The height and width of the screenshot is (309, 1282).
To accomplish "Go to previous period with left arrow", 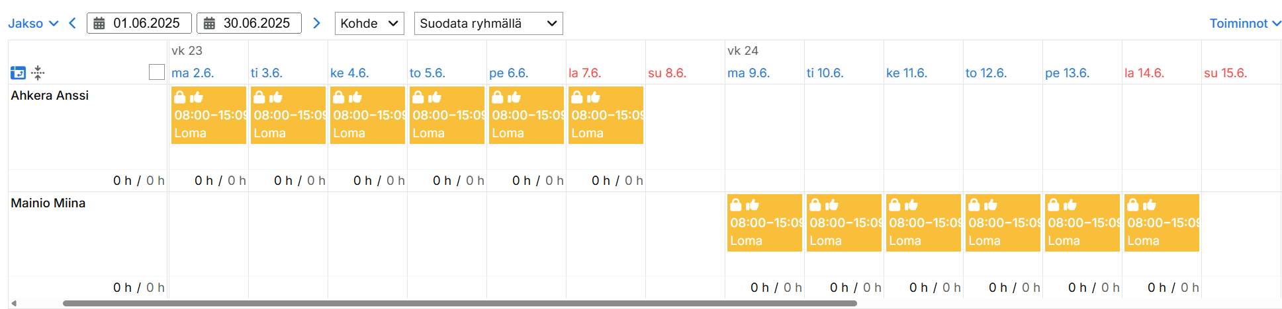I will pyautogui.click(x=73, y=23).
